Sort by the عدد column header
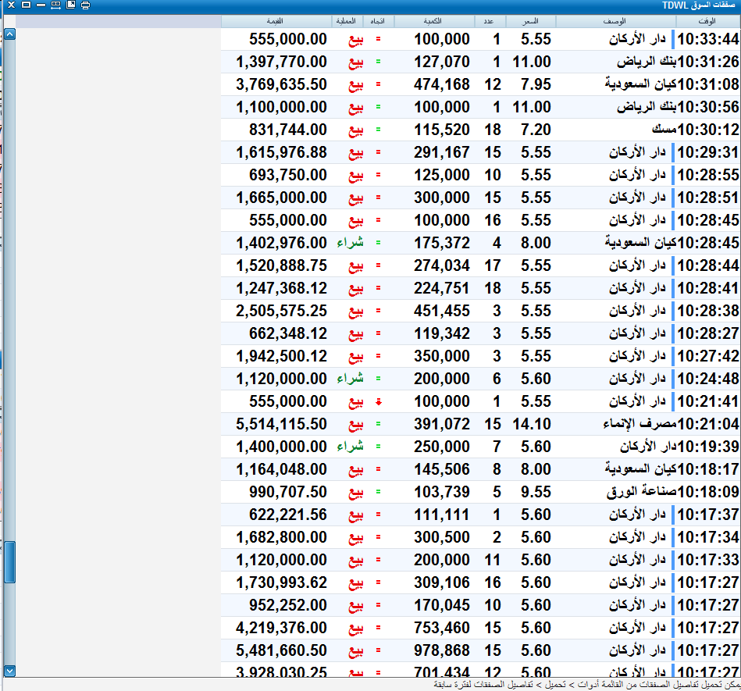 pyautogui.click(x=490, y=21)
